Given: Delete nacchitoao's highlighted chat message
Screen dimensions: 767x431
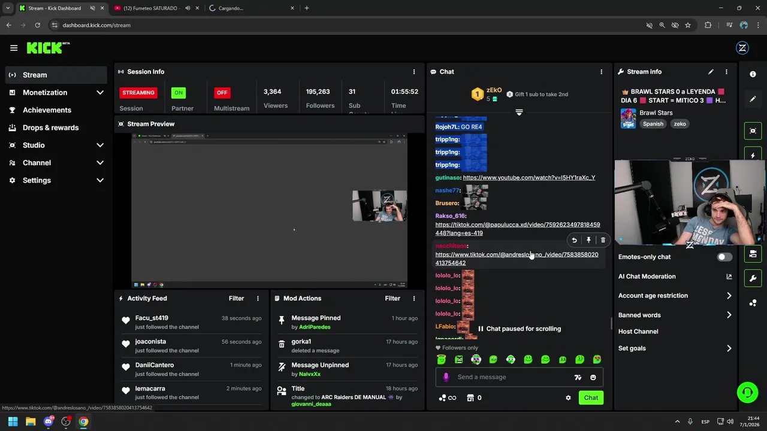Looking at the screenshot, I should click(603, 240).
